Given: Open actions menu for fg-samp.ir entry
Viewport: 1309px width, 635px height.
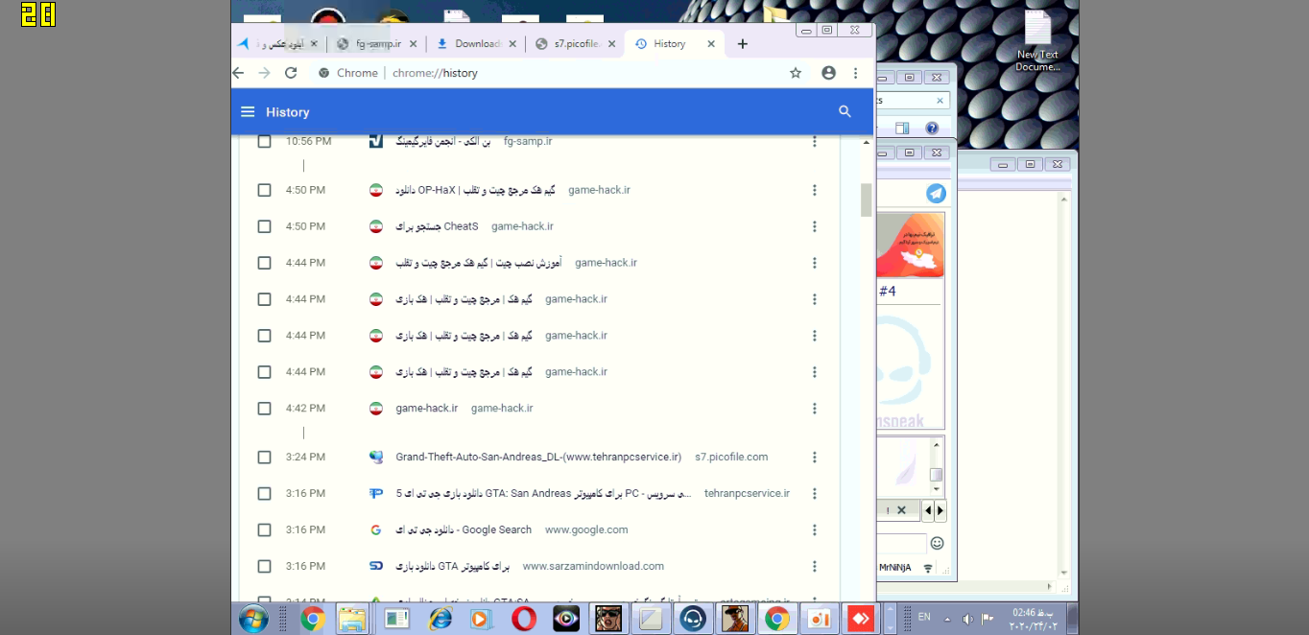Looking at the screenshot, I should (815, 142).
